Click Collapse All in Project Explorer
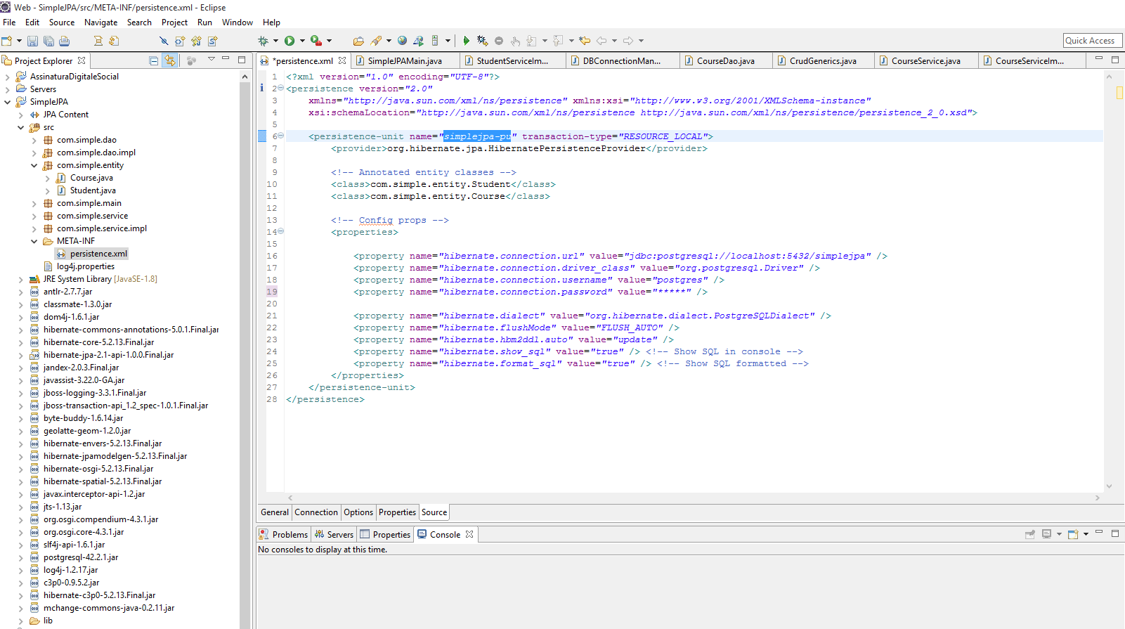 (x=154, y=61)
